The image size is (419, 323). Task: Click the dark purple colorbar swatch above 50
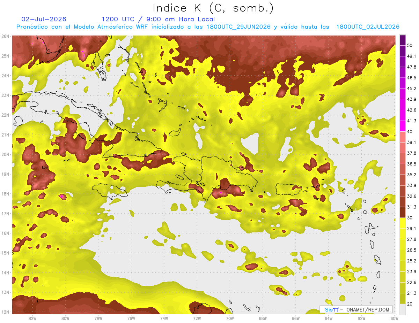(403, 40)
